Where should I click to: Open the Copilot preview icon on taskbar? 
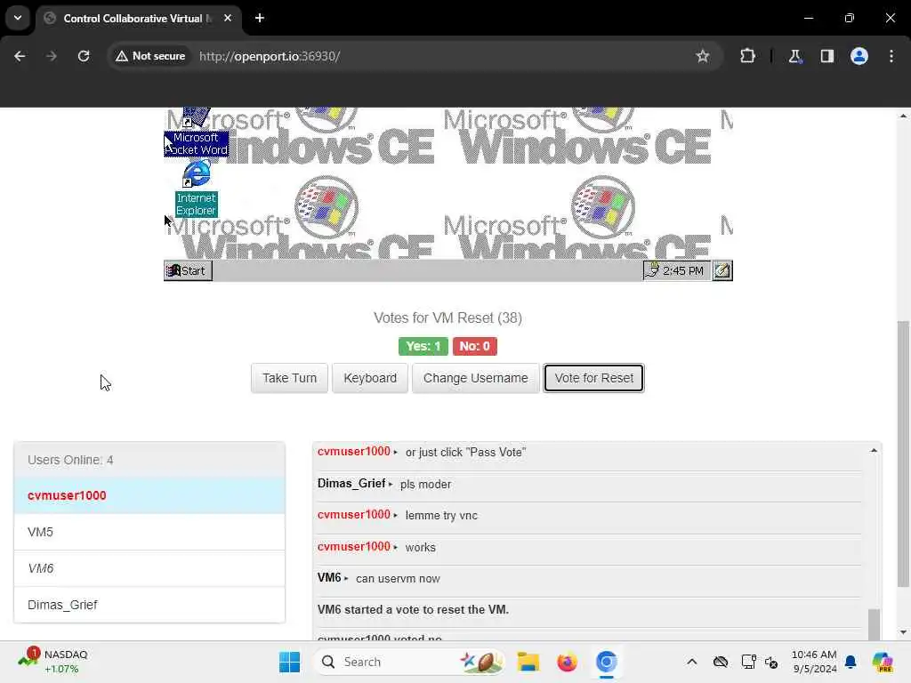[883, 662]
